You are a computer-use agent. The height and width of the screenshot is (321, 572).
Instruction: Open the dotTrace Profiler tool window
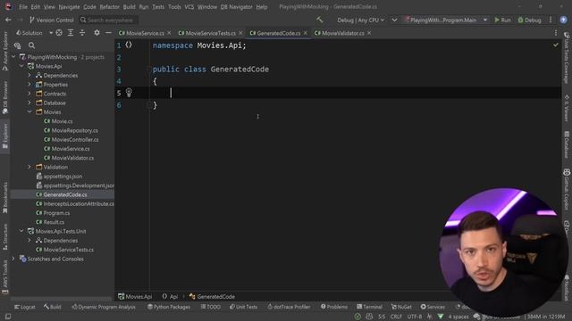click(x=289, y=307)
